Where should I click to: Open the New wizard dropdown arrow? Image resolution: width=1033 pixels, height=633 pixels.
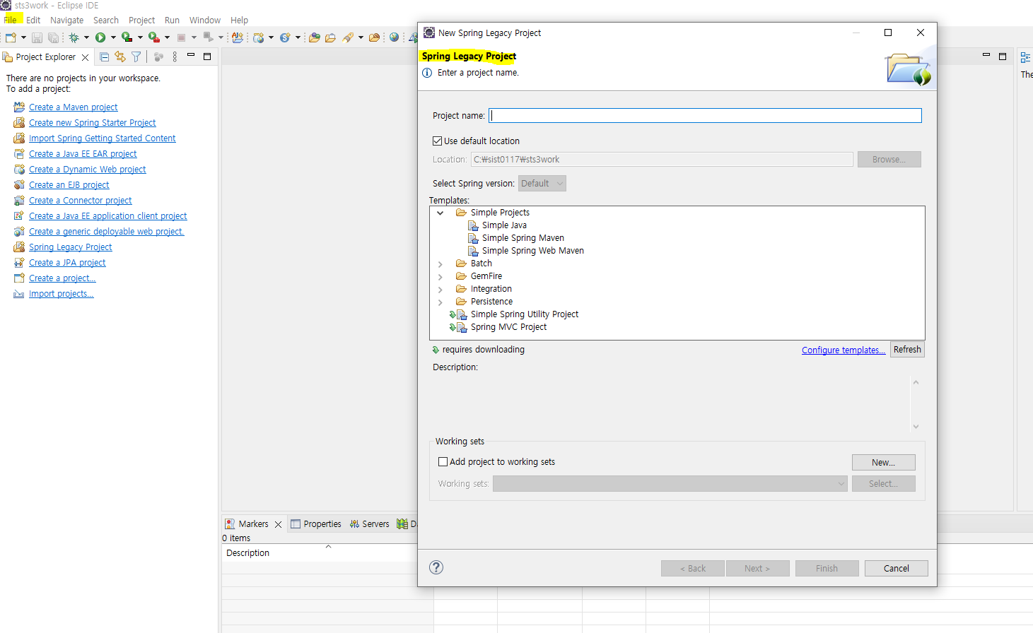(23, 37)
